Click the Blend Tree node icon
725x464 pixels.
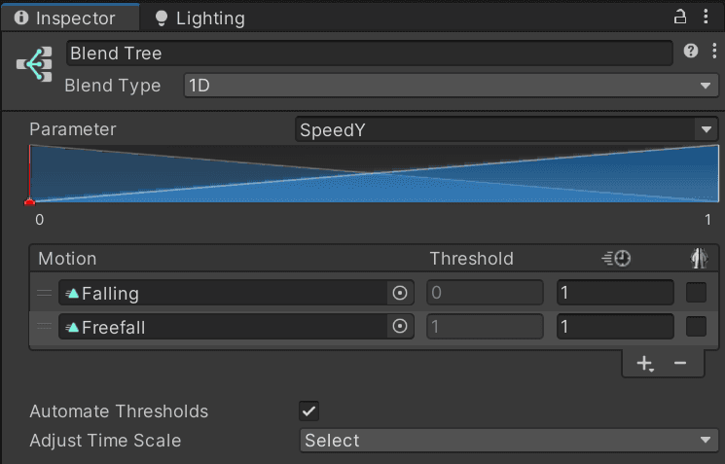[x=35, y=65]
